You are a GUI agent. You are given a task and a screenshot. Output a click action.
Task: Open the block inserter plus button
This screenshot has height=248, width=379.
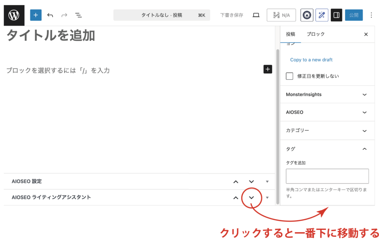tap(36, 15)
